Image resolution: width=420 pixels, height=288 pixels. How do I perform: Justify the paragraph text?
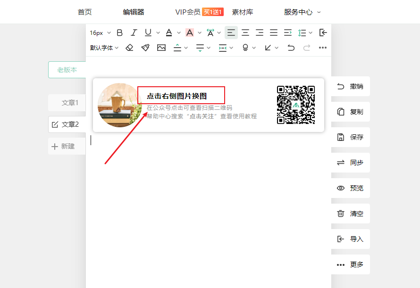(x=274, y=33)
